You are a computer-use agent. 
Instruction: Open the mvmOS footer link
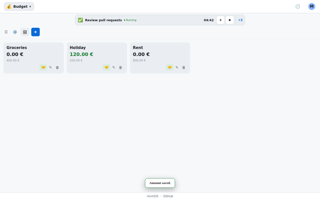pos(152,196)
